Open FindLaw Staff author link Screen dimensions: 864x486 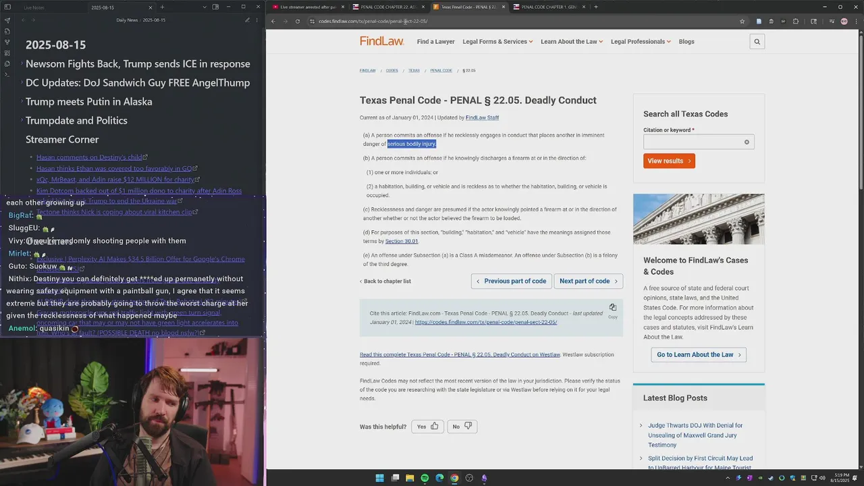tap(482, 118)
